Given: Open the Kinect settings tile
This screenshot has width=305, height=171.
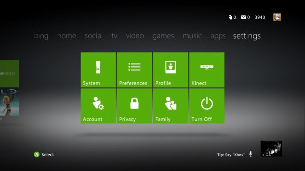Looking at the screenshot, I should pos(207,70).
